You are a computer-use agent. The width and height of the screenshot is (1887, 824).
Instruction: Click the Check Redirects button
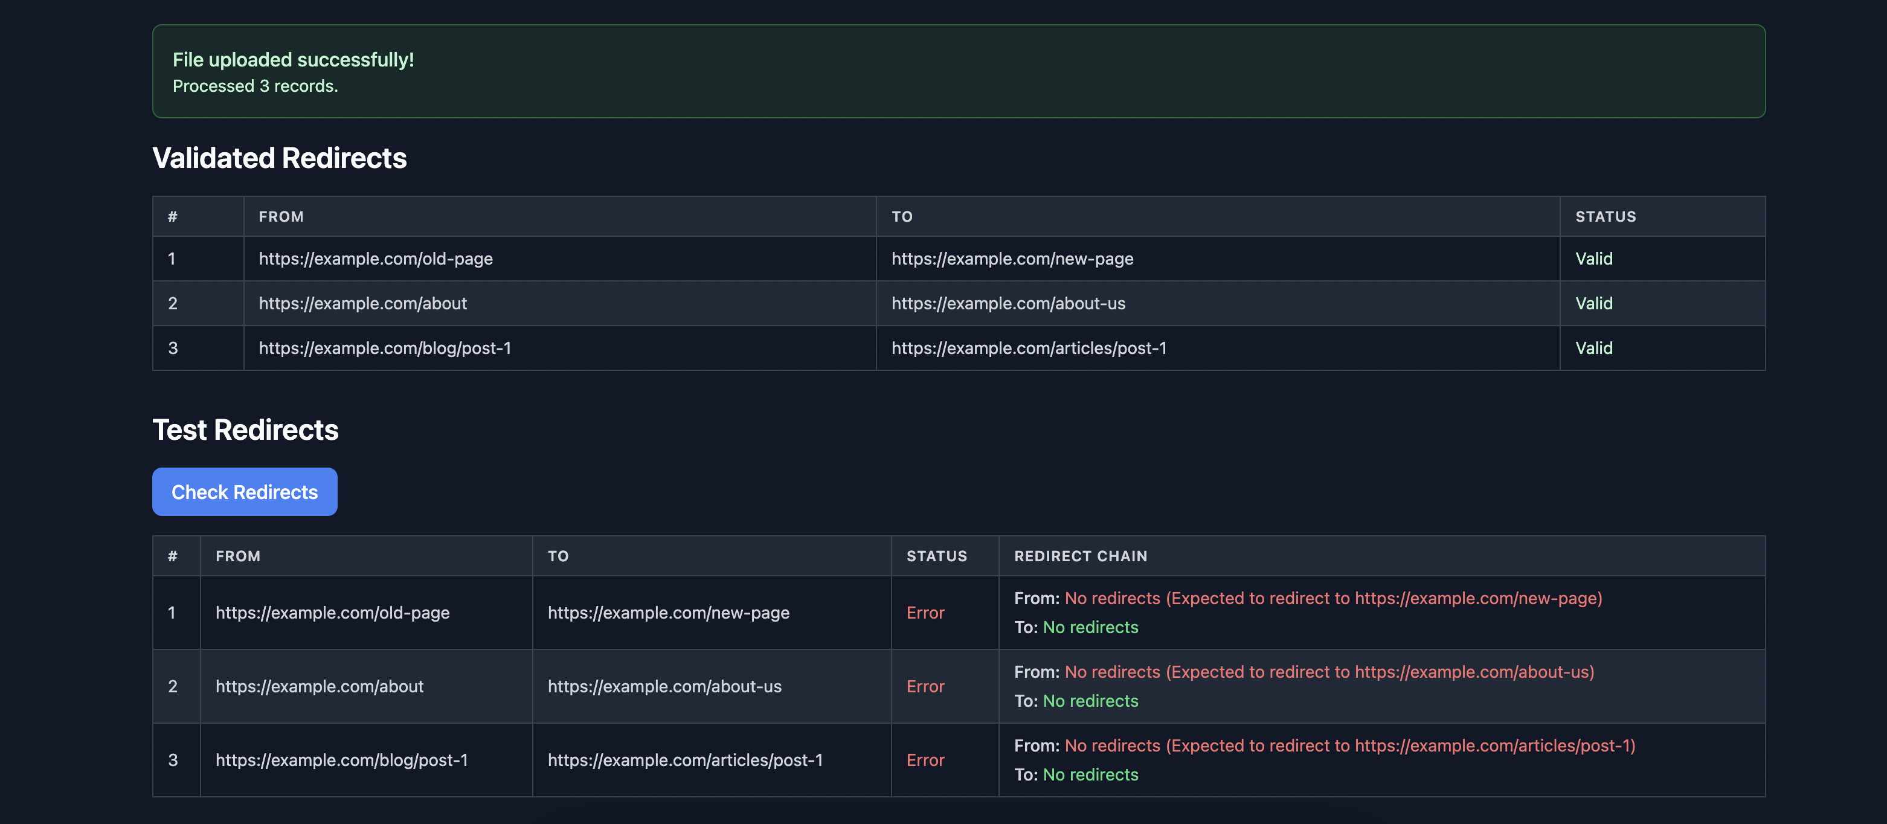point(245,492)
